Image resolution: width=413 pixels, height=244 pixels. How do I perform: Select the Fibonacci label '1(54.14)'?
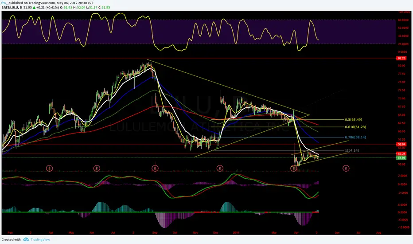(x=352, y=150)
